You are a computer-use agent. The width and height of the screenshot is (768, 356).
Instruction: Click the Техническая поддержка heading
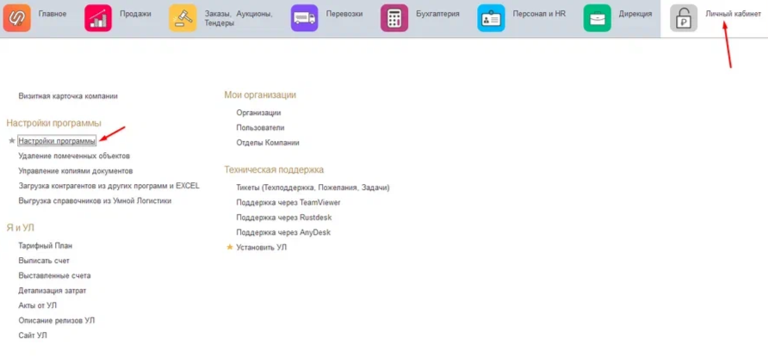click(x=274, y=169)
